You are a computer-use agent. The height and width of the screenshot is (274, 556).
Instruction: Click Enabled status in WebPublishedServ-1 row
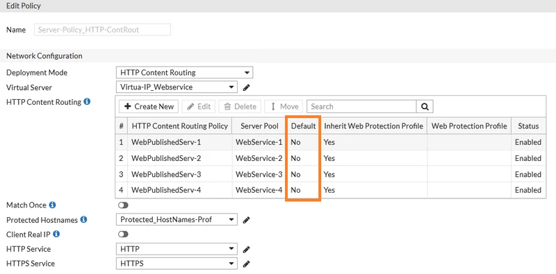[528, 142]
